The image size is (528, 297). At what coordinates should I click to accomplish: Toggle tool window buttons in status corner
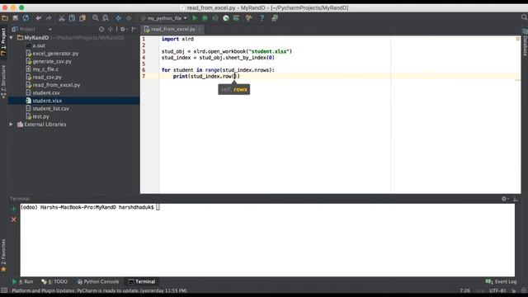[3, 290]
